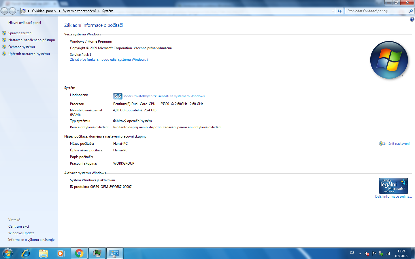Select the Systém breadcrumb segment

[x=108, y=11]
